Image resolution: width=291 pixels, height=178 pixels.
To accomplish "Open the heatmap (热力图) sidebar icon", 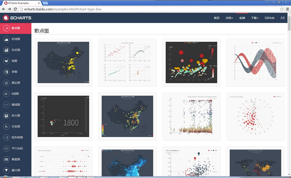I will coord(6,116).
